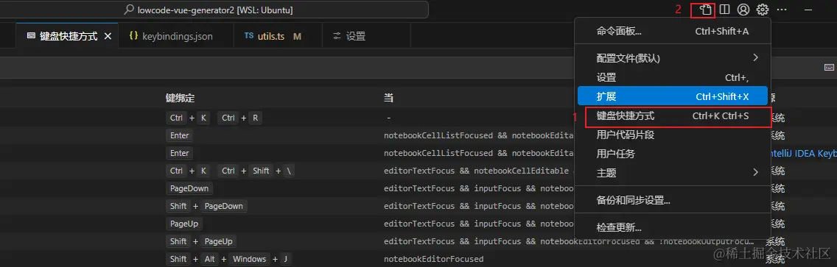Click the search magnifier in command center
This screenshot has width=837, height=267.
point(129,10)
